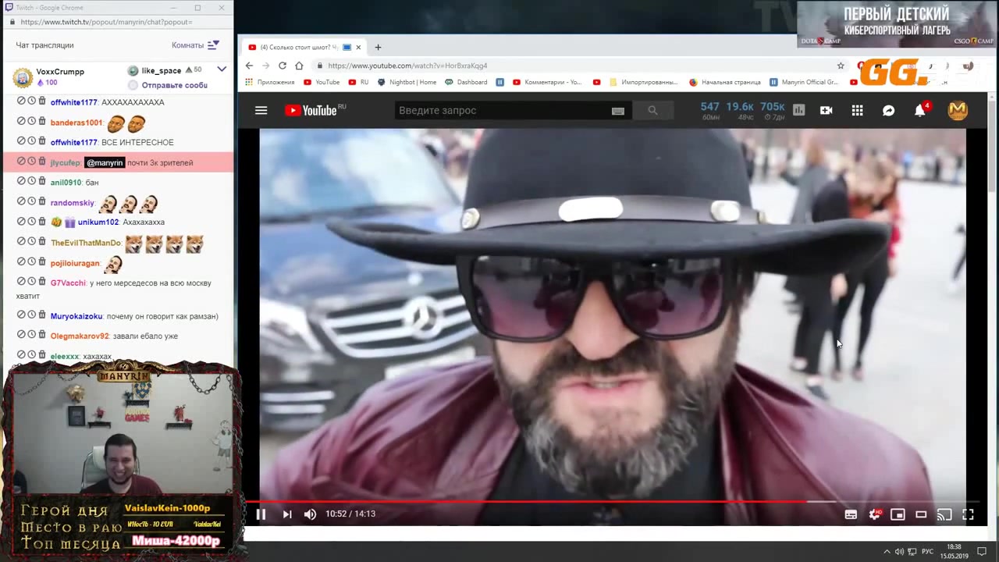
Task: Open the Manyrin Official Gr... bookmark
Action: (804, 82)
